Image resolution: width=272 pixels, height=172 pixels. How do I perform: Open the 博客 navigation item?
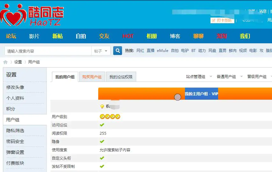coord(175,36)
